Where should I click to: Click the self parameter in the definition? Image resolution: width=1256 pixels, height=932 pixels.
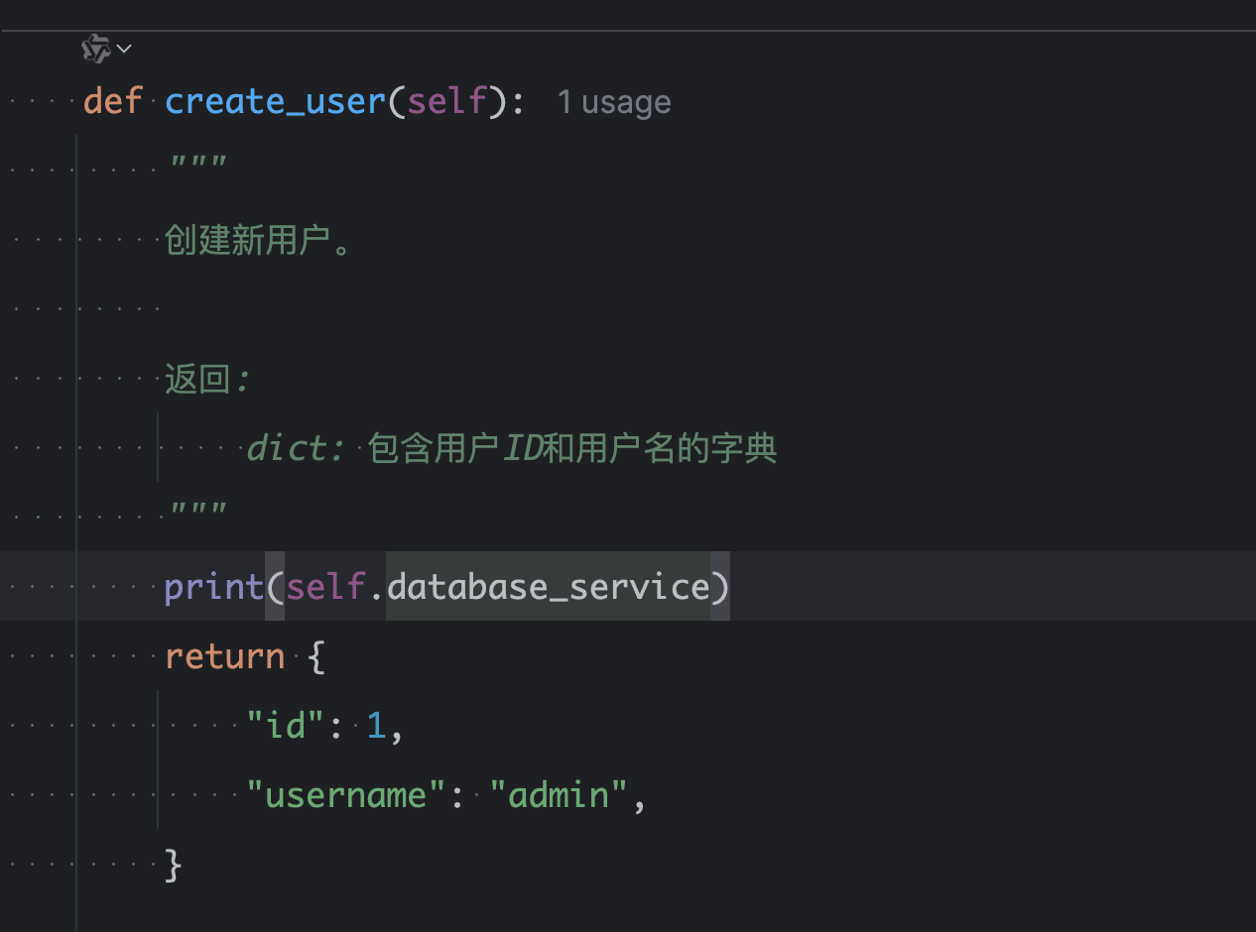446,100
